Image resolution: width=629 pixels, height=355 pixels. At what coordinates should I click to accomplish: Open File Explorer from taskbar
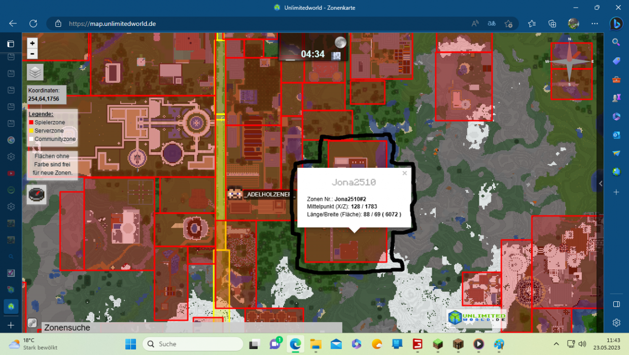pos(316,344)
